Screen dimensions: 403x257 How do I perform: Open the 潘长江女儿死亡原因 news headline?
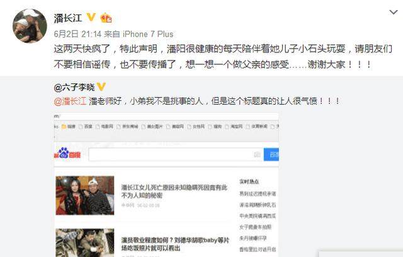click(x=174, y=191)
